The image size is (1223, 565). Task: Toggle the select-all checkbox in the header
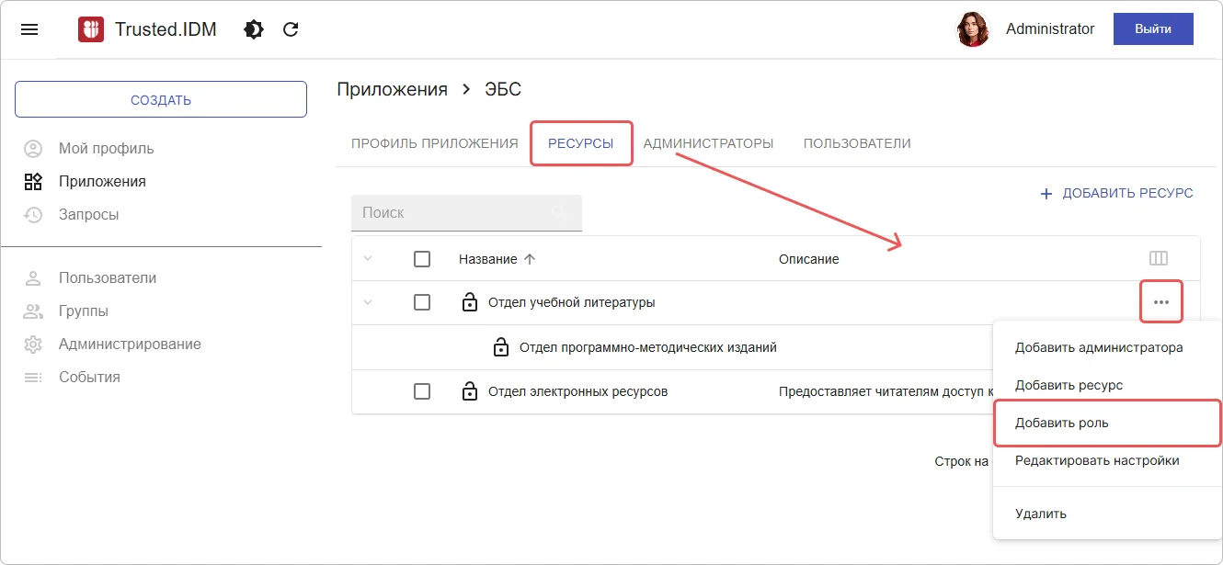(422, 259)
